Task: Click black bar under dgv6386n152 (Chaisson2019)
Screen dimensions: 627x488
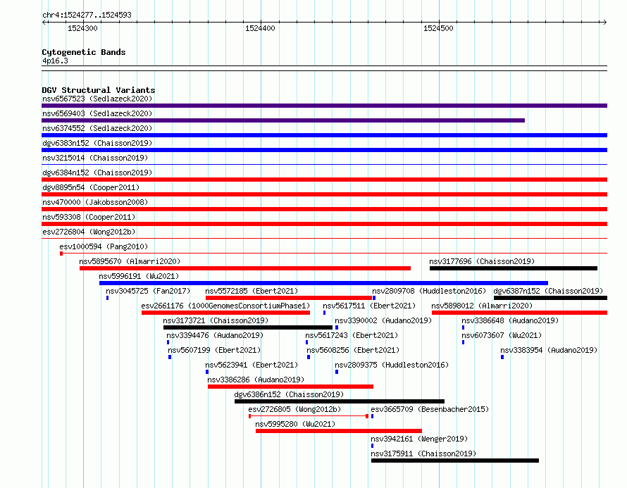Action: (340, 401)
